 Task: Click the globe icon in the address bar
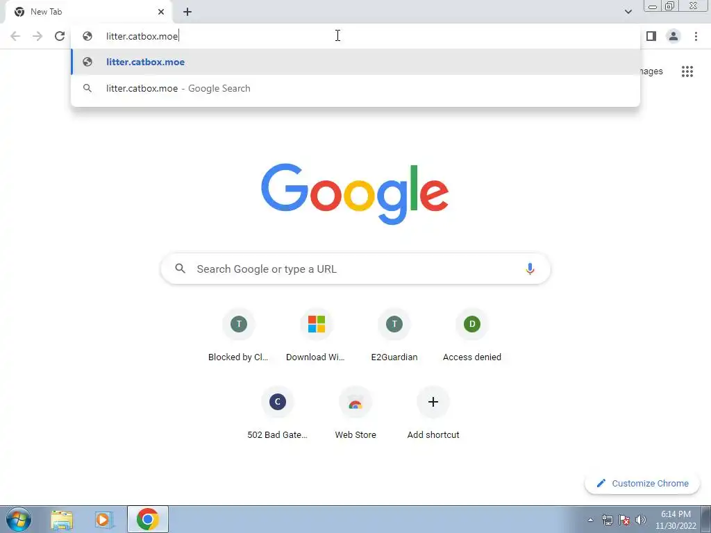click(x=87, y=36)
